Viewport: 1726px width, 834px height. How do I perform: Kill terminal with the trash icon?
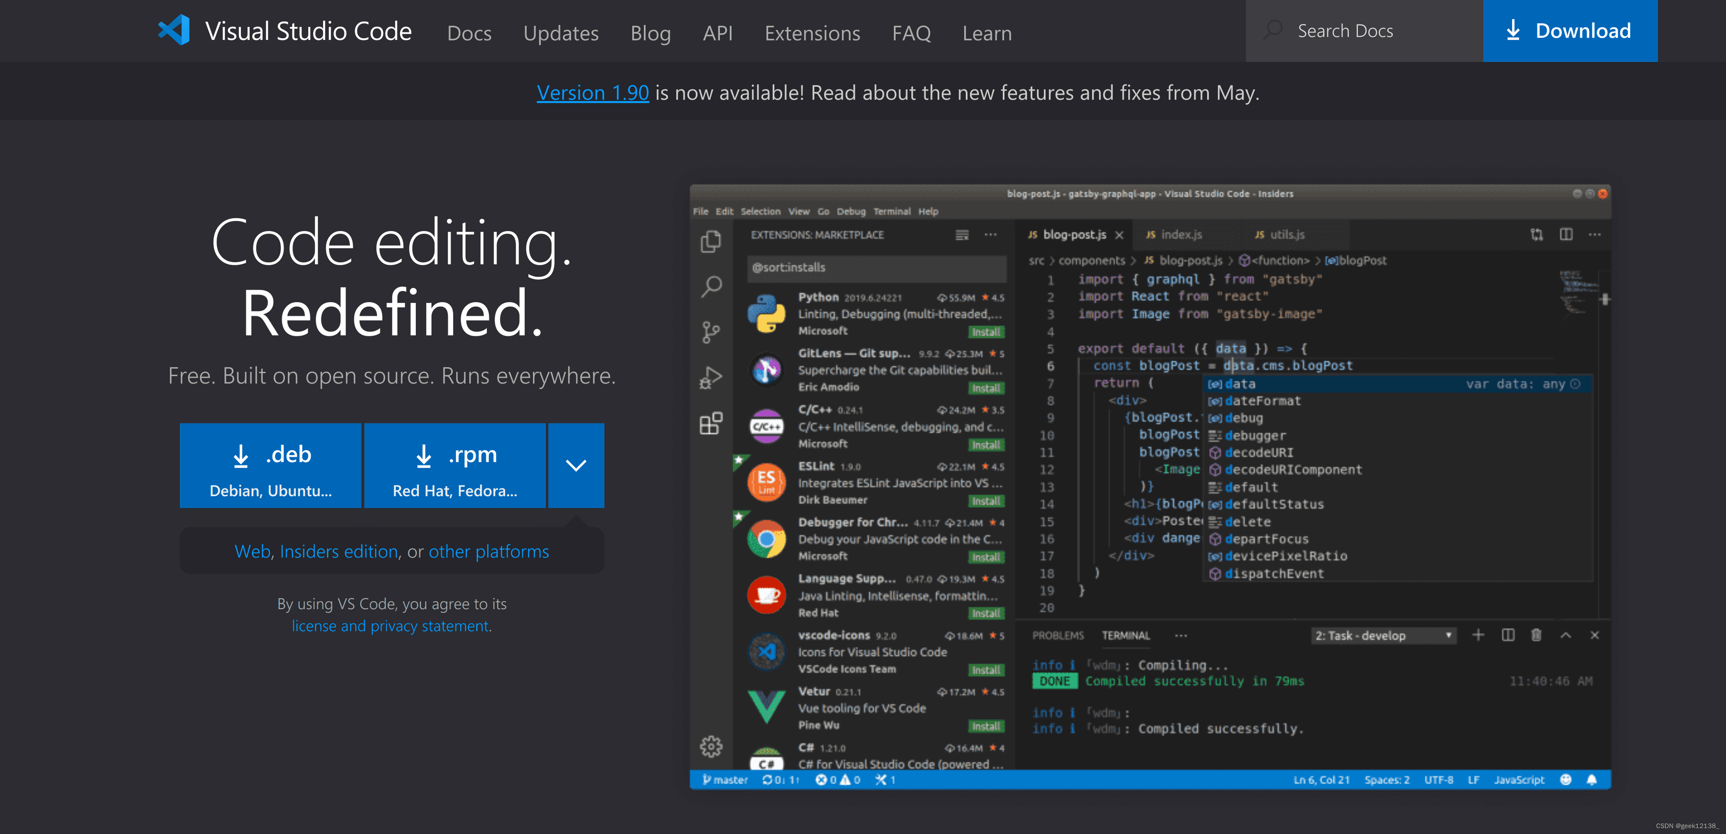tap(1536, 635)
